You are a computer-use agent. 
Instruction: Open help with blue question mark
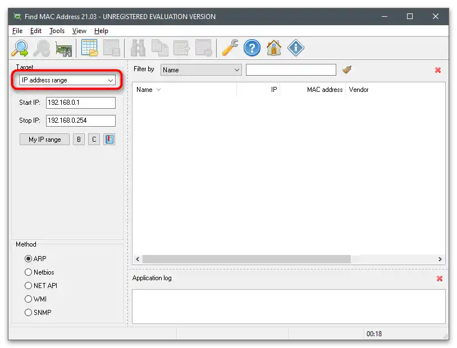pyautogui.click(x=252, y=48)
